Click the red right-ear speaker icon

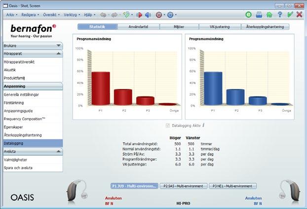(x=139, y=15)
